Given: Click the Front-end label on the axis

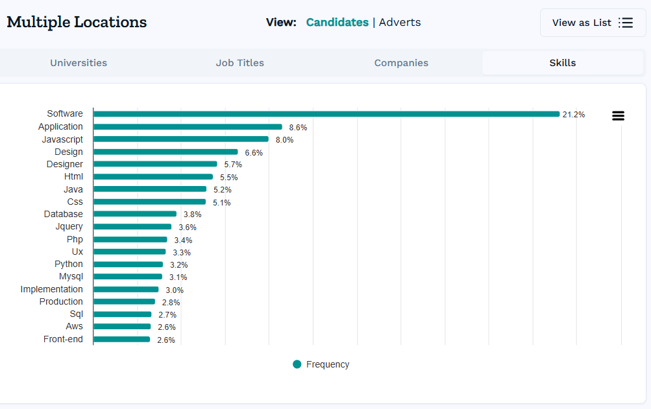Looking at the screenshot, I should coord(62,339).
